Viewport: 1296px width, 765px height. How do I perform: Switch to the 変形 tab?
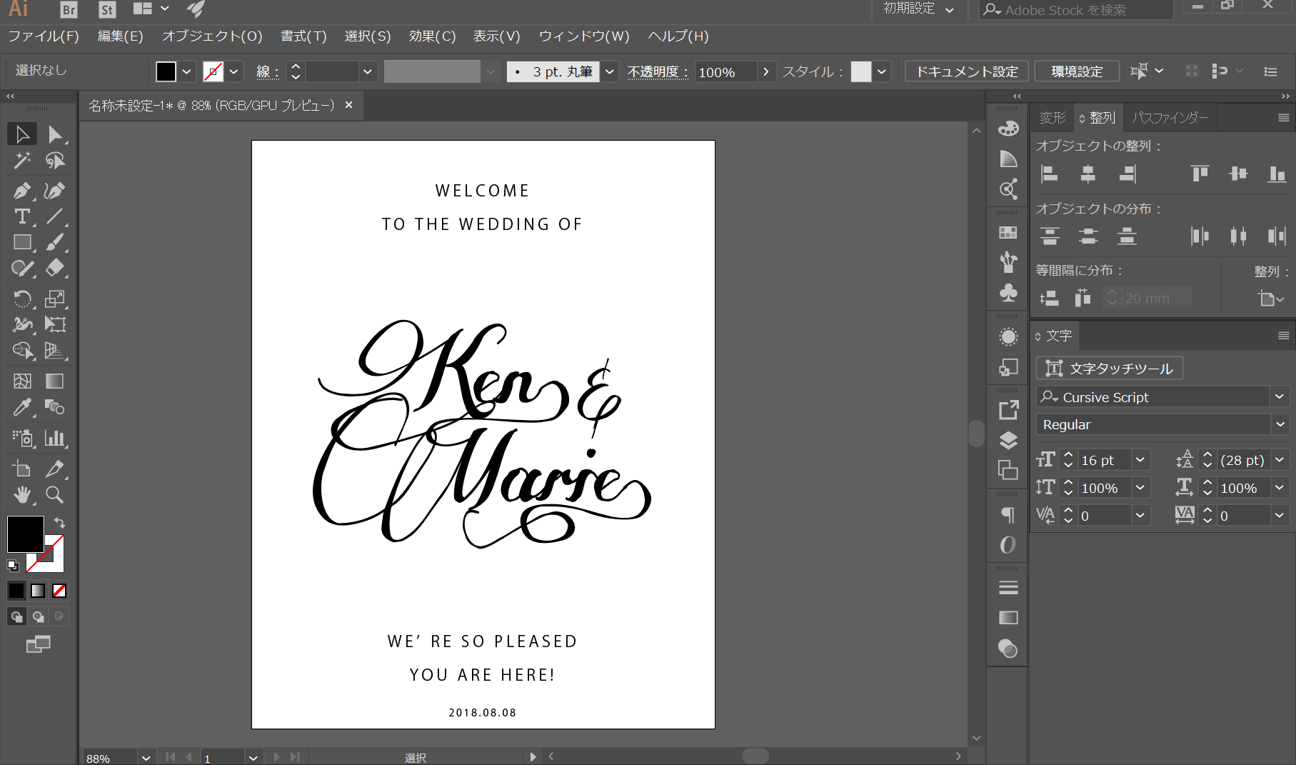[1052, 118]
